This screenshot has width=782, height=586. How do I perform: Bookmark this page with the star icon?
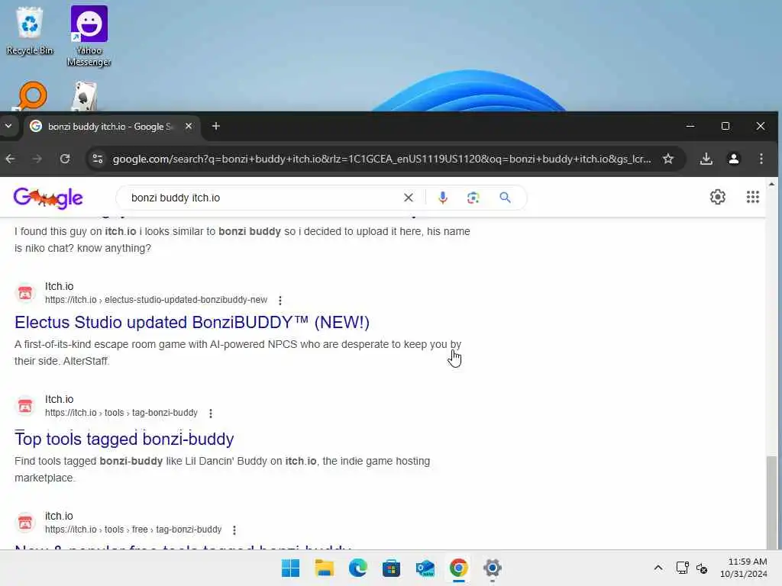(668, 159)
